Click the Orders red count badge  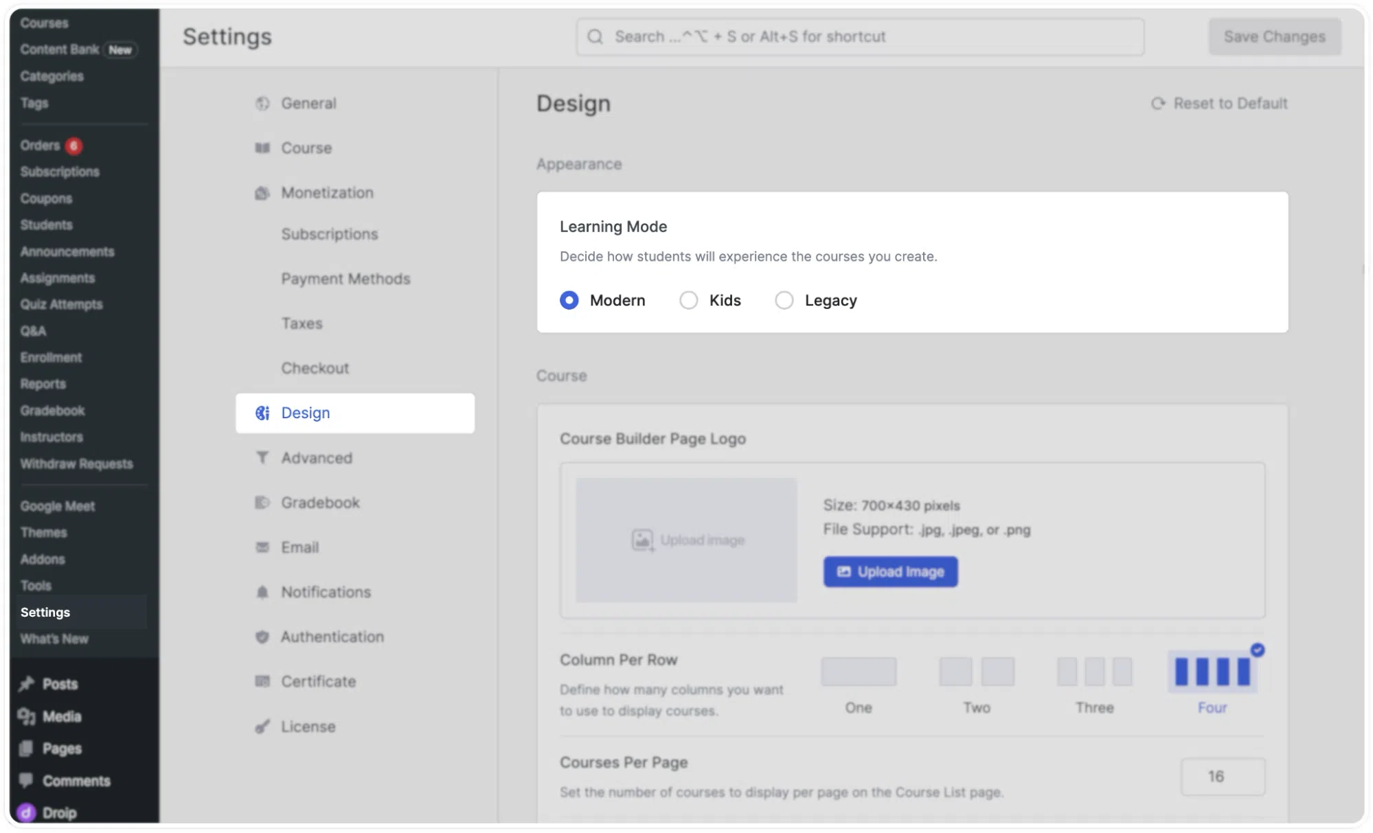(73, 146)
